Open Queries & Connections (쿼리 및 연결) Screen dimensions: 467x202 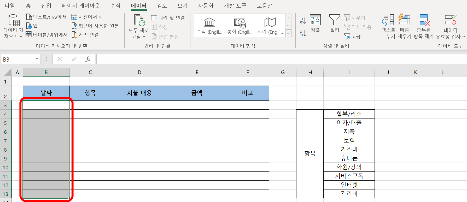[168, 18]
